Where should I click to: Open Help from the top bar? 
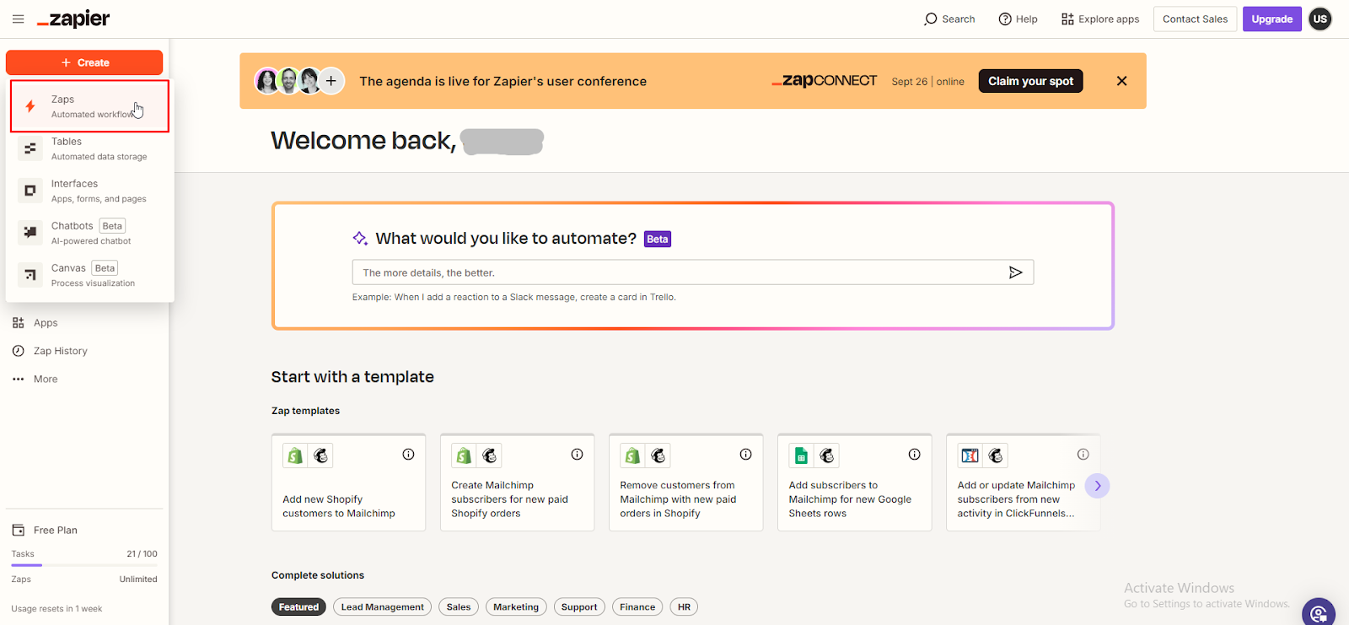click(1018, 19)
